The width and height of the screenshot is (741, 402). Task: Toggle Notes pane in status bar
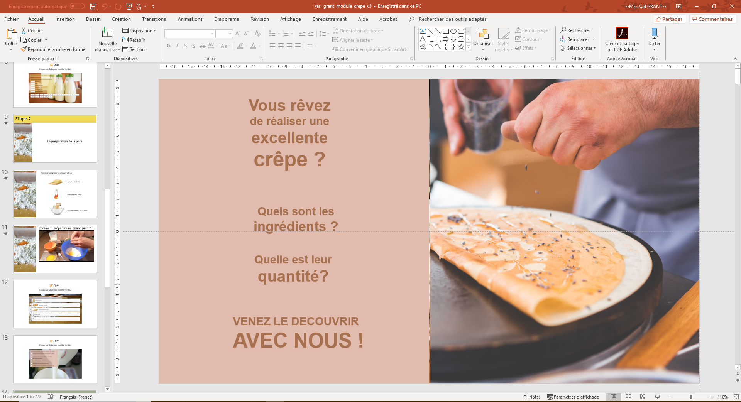(531, 397)
